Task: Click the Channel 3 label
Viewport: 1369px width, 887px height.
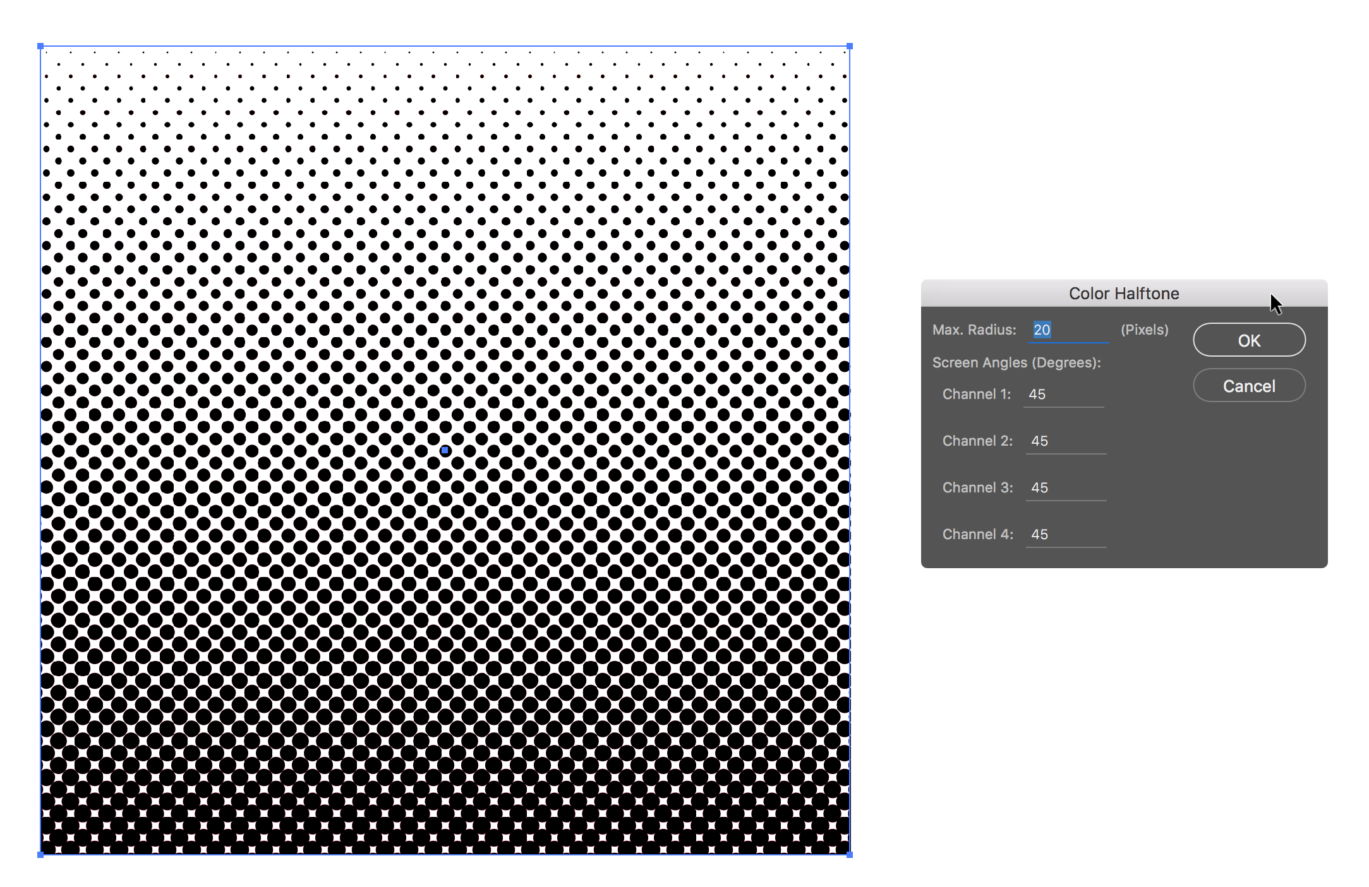Action: click(978, 488)
